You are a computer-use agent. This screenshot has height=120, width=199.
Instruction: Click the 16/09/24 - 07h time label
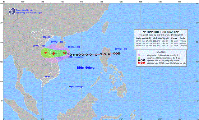121,49
